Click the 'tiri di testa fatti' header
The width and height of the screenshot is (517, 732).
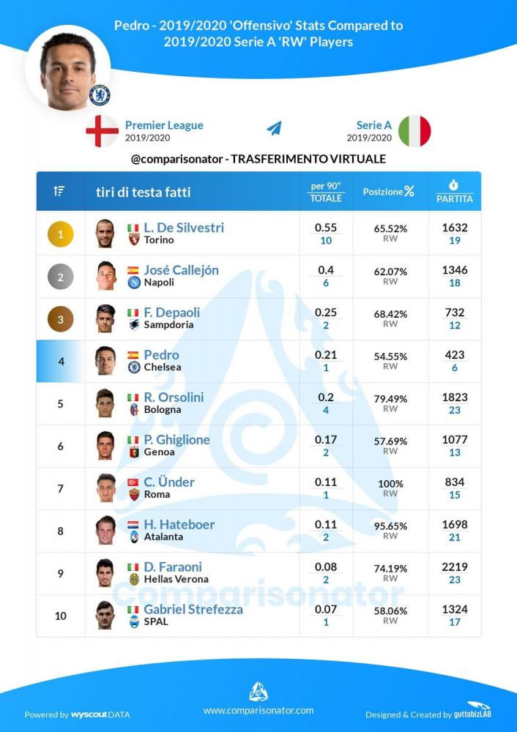pos(144,192)
